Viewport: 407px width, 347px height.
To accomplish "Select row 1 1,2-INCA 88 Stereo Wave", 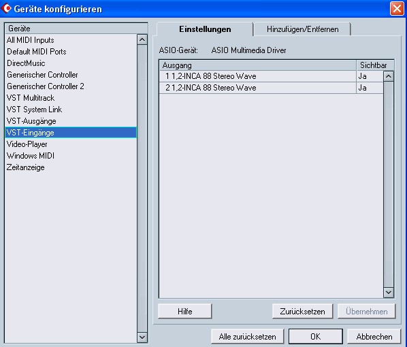I will [x=257, y=76].
